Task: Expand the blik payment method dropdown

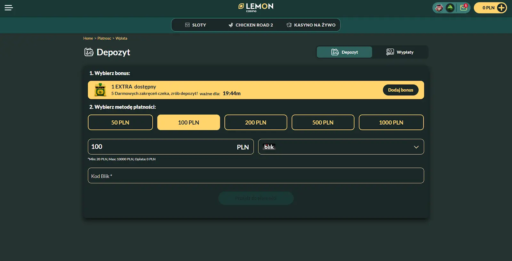Action: pos(341,147)
